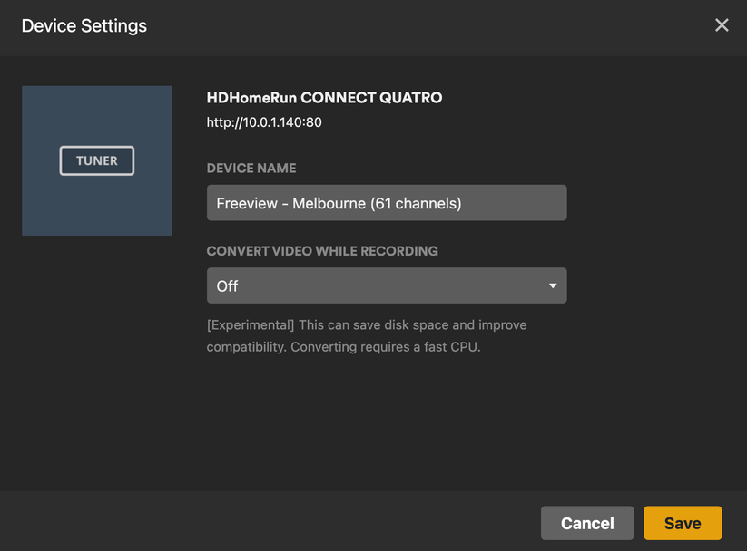The image size is (747, 551).
Task: Click the [Experimental] help text line
Action: click(x=367, y=325)
